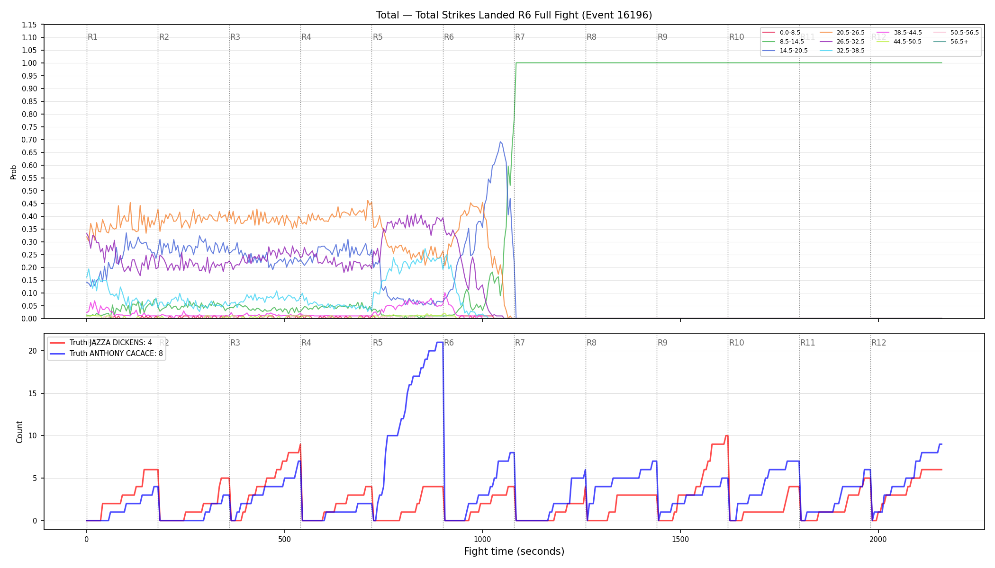Screen dimensions: 995x568
Task: Click the chart title mentioning Event 16196
Action: pyautogui.click(x=514, y=15)
